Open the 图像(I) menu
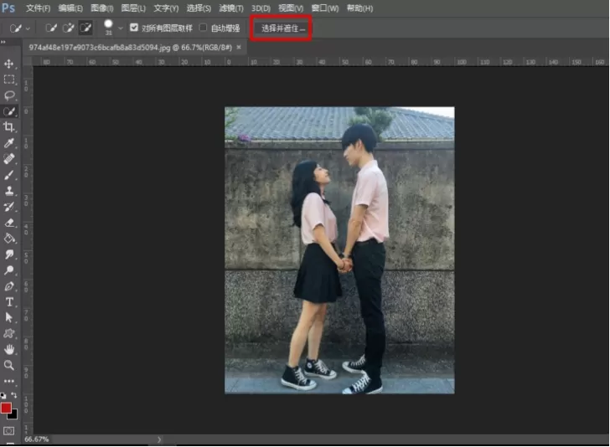The height and width of the screenshot is (447, 610). tap(102, 8)
